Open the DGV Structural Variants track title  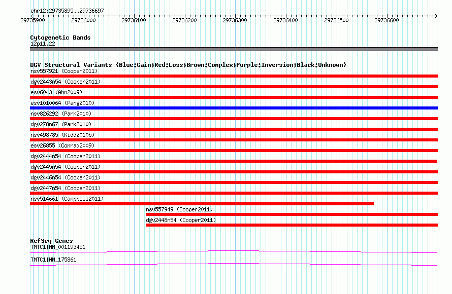pyautogui.click(x=188, y=65)
